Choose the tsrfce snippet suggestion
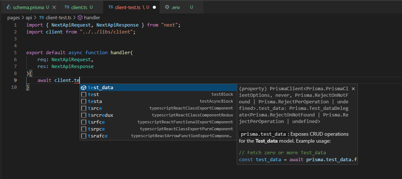 158,122
